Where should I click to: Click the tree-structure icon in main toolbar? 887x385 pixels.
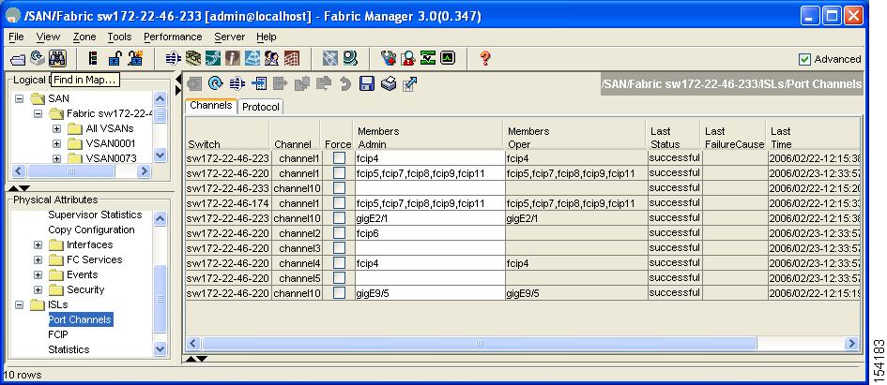coord(94,58)
